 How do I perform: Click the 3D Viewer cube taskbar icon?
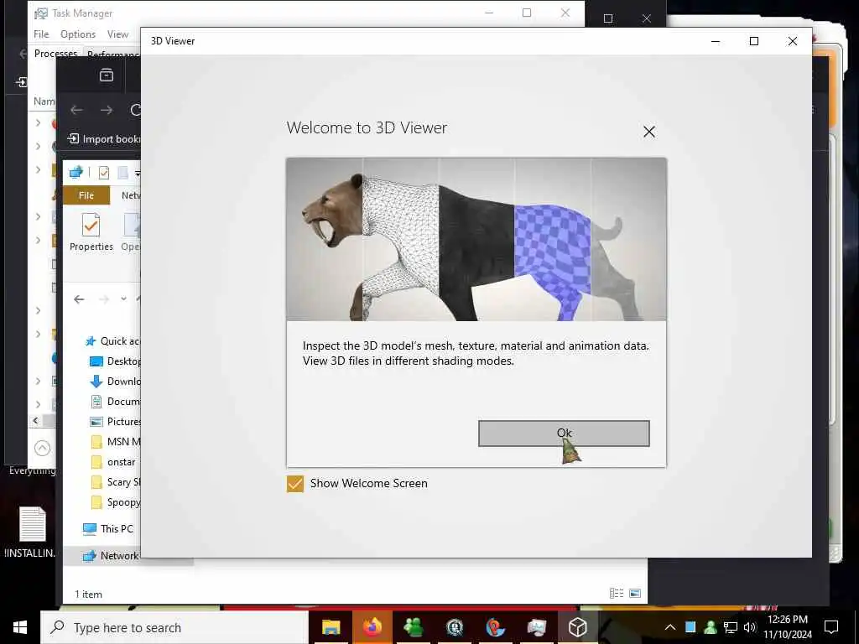tap(577, 627)
